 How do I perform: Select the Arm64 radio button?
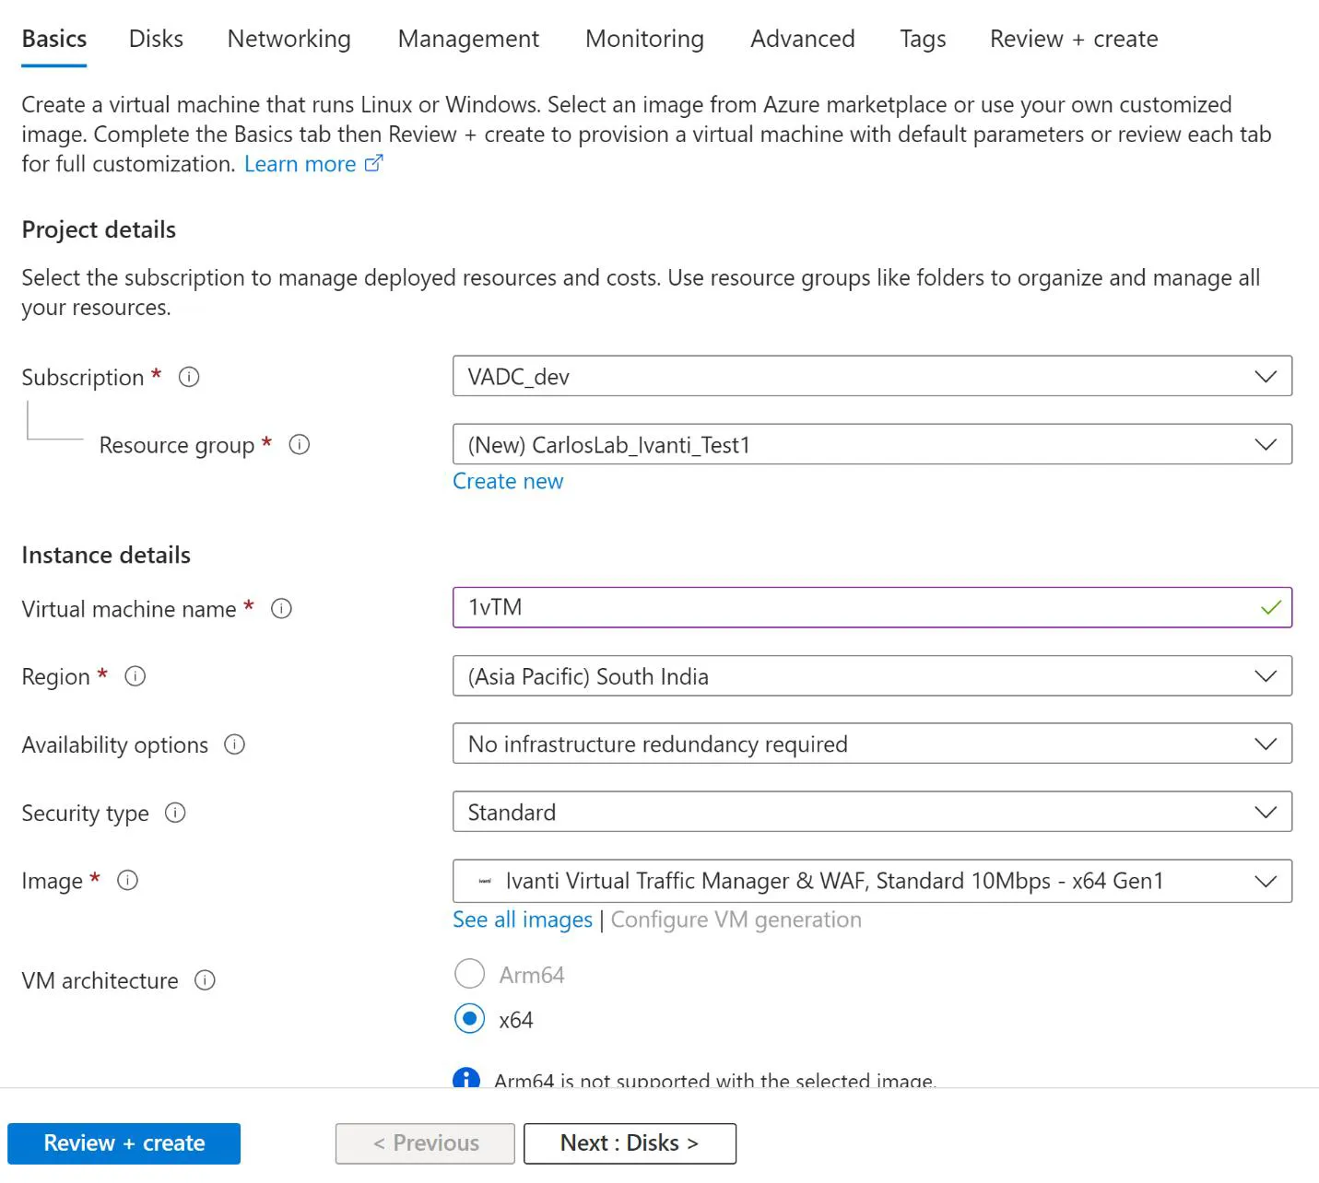pos(470,974)
